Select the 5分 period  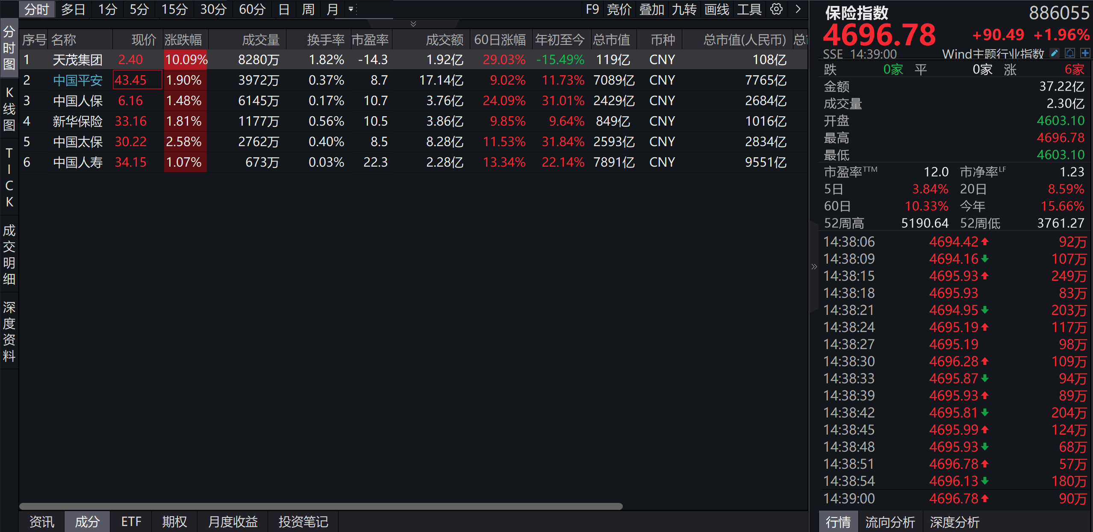click(139, 9)
